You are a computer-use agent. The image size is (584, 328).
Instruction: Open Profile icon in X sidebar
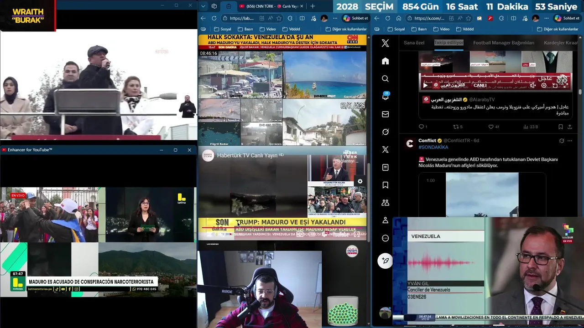click(385, 220)
